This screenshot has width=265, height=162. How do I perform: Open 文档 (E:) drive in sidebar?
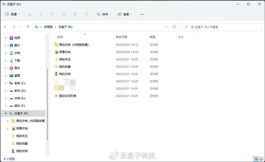pyautogui.click(x=20, y=98)
